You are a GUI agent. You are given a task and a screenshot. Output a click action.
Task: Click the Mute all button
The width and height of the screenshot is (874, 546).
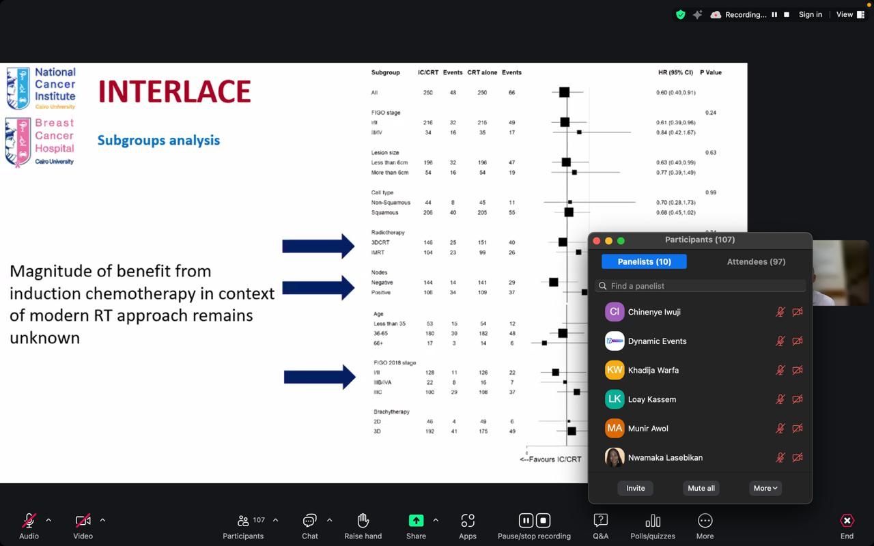coord(701,488)
